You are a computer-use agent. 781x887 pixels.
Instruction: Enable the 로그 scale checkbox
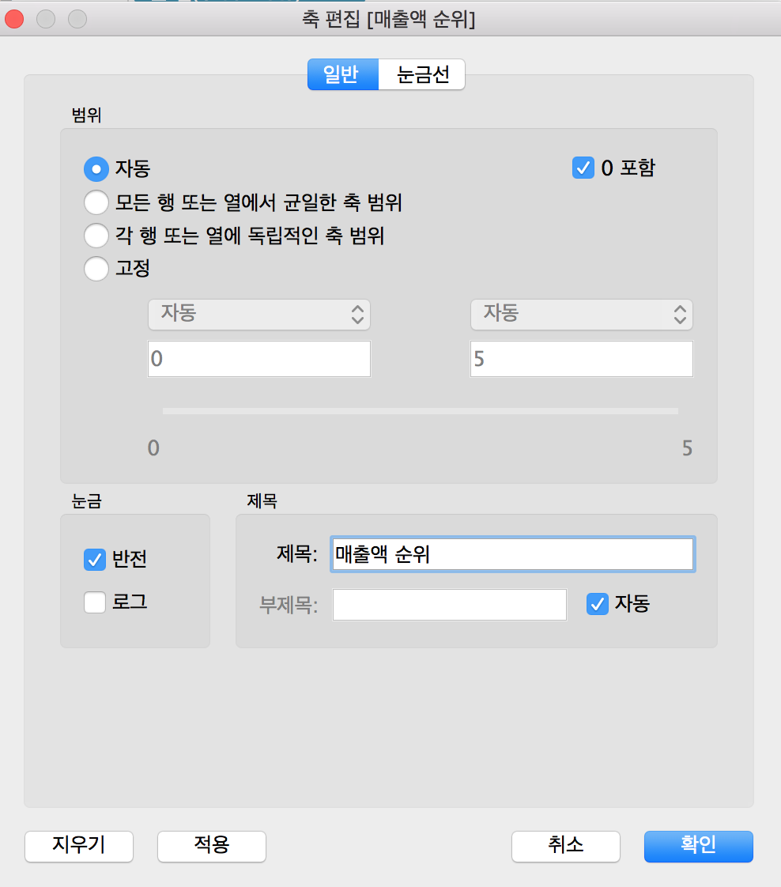[95, 602]
